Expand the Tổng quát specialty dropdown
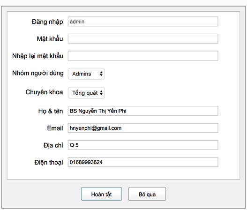 click(86, 93)
